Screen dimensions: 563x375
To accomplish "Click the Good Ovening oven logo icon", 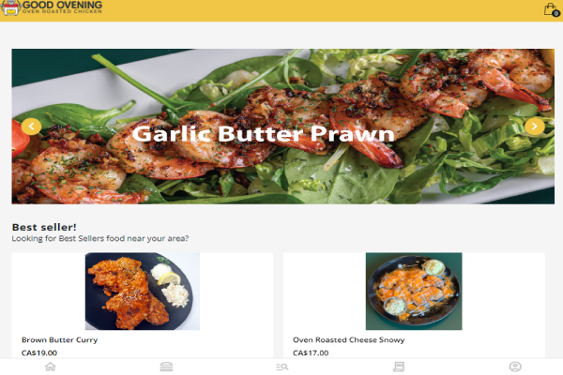I will pyautogui.click(x=10, y=7).
